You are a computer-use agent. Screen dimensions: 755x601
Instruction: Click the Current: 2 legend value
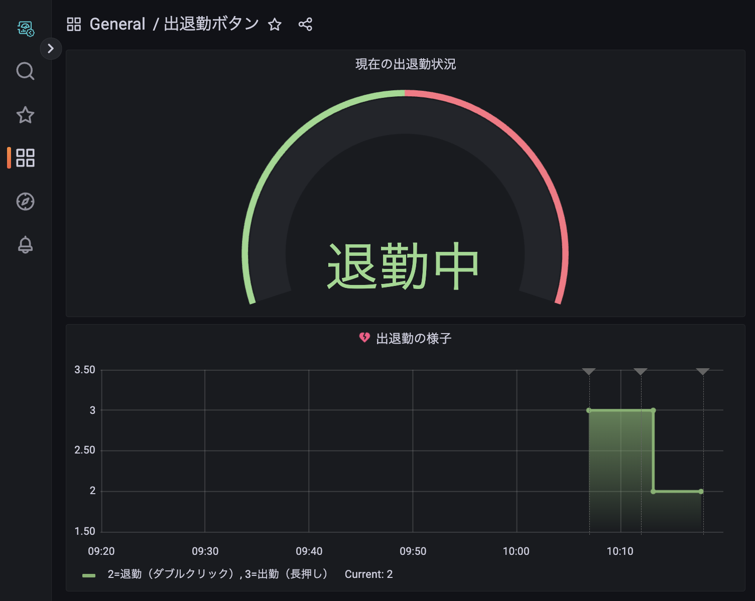[x=368, y=574]
